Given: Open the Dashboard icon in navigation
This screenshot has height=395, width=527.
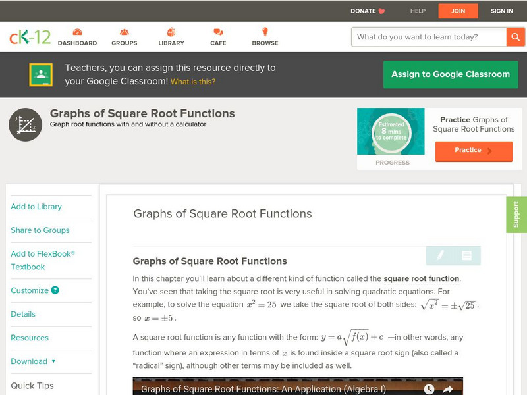Looking at the screenshot, I should [77, 32].
